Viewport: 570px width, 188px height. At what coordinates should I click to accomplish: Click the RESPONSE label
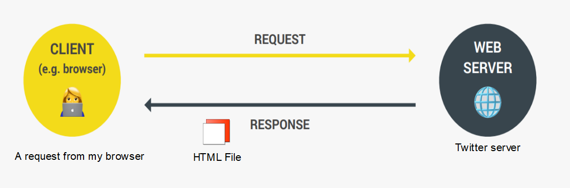279,124
